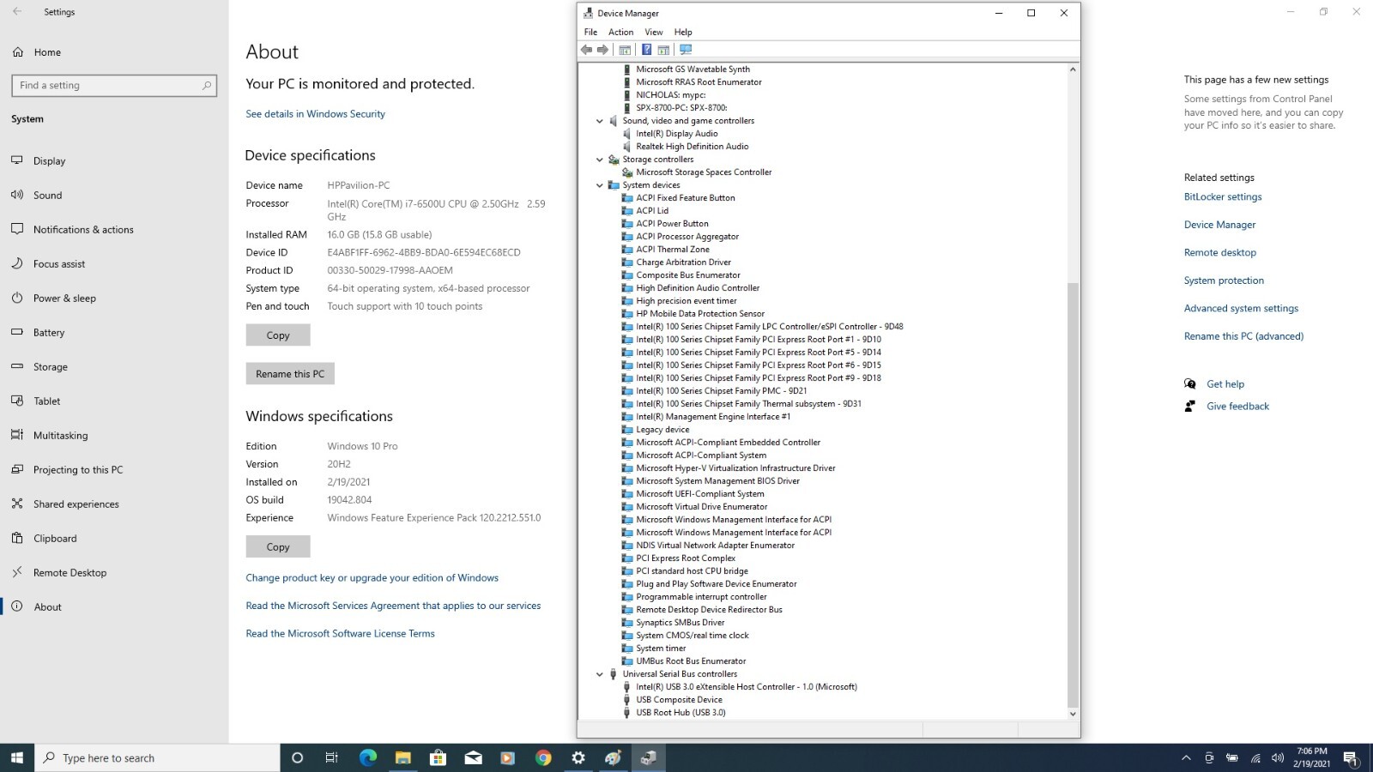Open Task View from the taskbar
Viewport: 1373px width, 772px height.
point(332,757)
